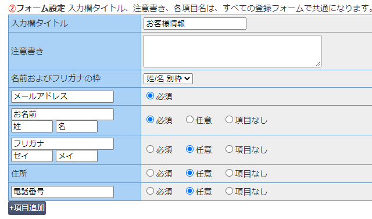
Task: Select 必須 radio for 住所
Action: coord(150,173)
